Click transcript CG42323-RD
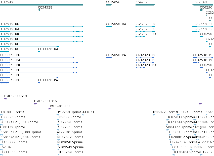The height and width of the screenshot is (156, 214). 140,37
